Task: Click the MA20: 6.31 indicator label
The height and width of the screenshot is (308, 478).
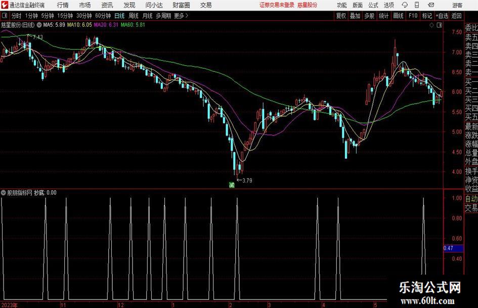Action: coord(106,25)
